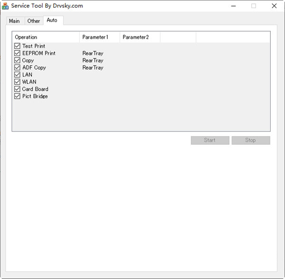
Task: Toggle the Pict Bridge checkbox
Action: coord(18,96)
